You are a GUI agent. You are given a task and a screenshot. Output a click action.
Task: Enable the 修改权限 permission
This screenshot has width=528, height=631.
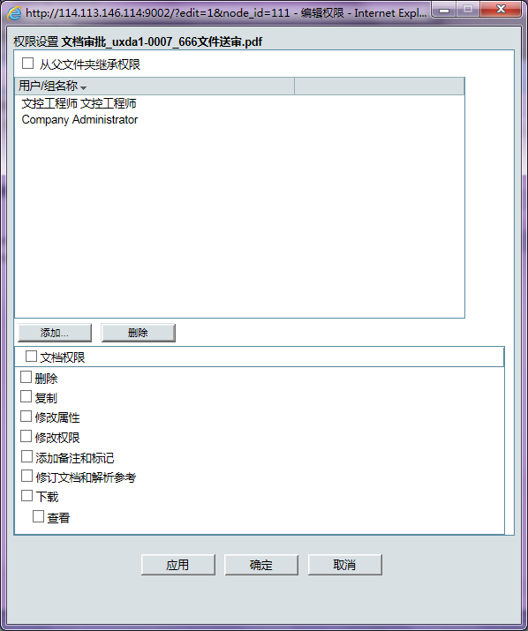point(26,436)
